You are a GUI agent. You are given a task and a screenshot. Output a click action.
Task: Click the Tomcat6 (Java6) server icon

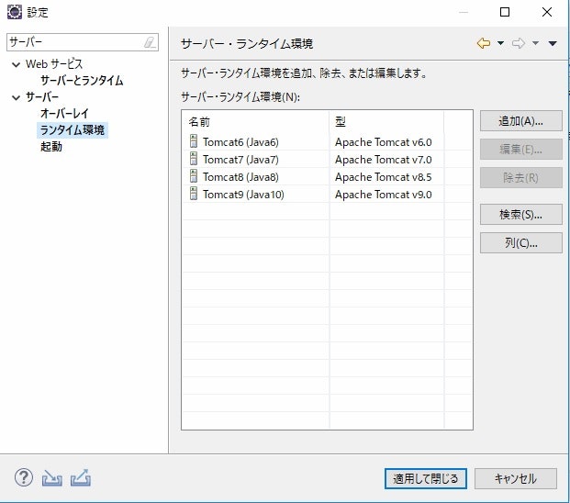coord(194,141)
